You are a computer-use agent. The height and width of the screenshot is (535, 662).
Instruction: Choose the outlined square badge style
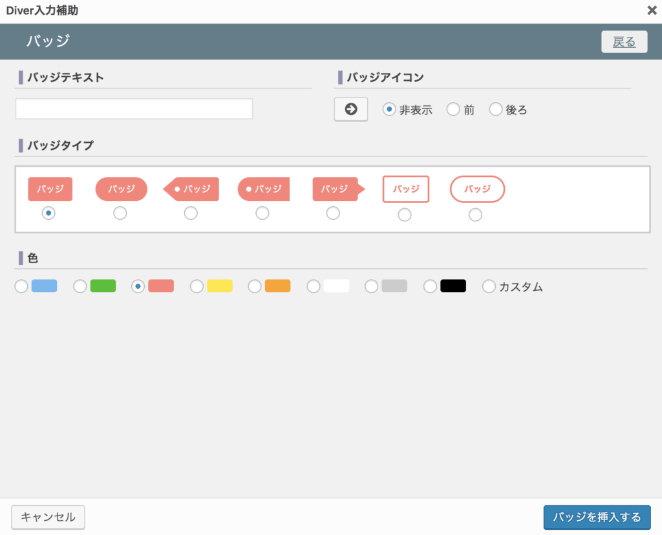[405, 215]
